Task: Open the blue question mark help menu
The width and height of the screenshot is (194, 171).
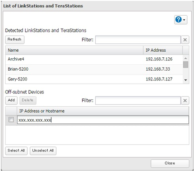Action: coord(181,20)
